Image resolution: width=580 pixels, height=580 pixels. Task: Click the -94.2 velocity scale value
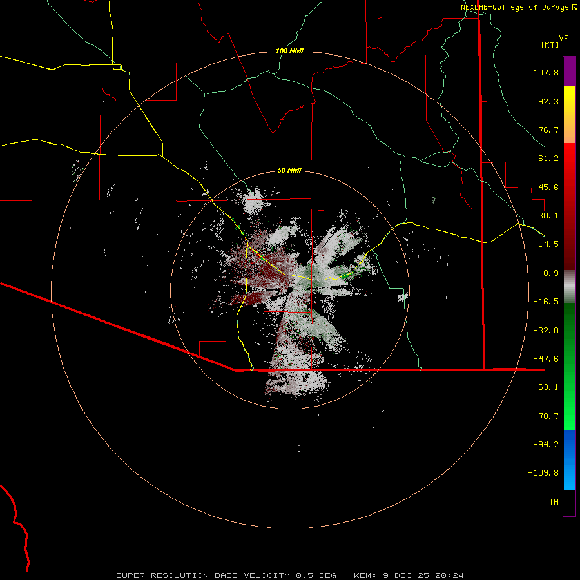pyautogui.click(x=546, y=445)
